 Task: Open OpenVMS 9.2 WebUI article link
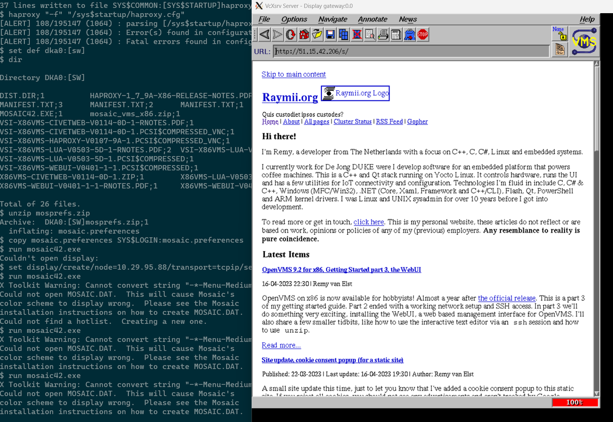point(341,270)
